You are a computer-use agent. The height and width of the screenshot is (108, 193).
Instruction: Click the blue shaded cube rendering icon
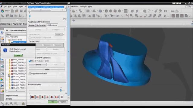(x=100, y=11)
